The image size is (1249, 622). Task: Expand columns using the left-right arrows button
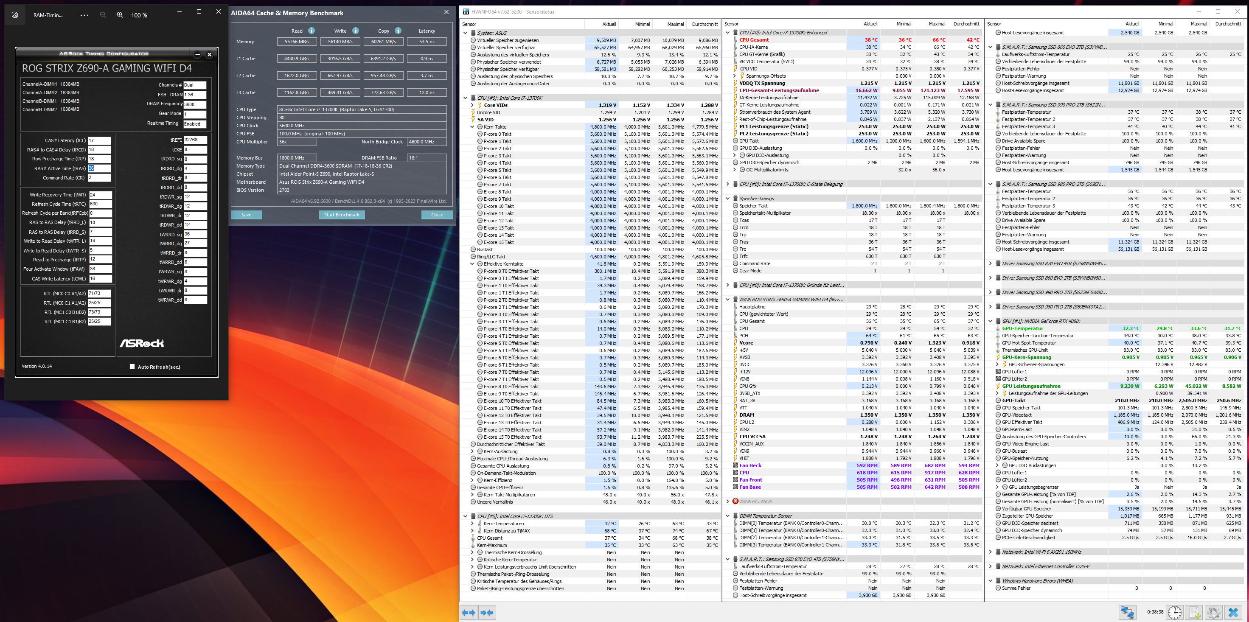tap(469, 612)
